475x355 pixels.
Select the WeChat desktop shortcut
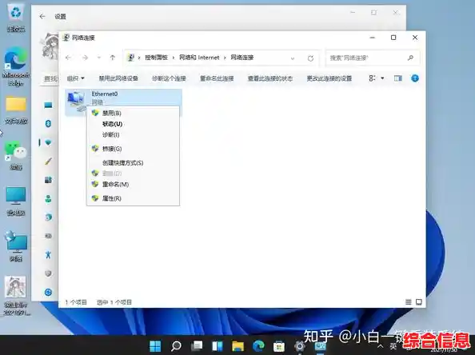pyautogui.click(x=16, y=156)
